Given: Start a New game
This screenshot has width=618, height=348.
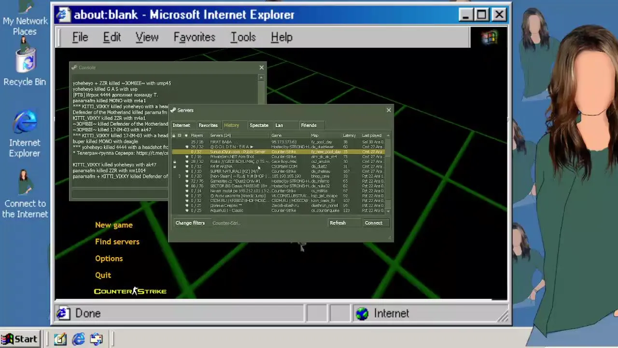Looking at the screenshot, I should pyautogui.click(x=114, y=225).
